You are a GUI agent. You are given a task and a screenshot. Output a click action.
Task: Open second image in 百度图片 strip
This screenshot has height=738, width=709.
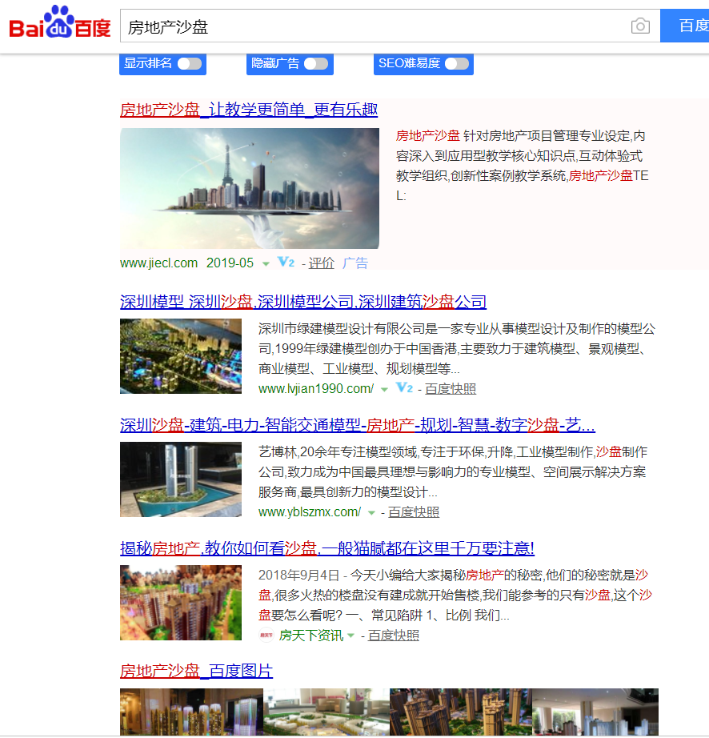coord(326,712)
